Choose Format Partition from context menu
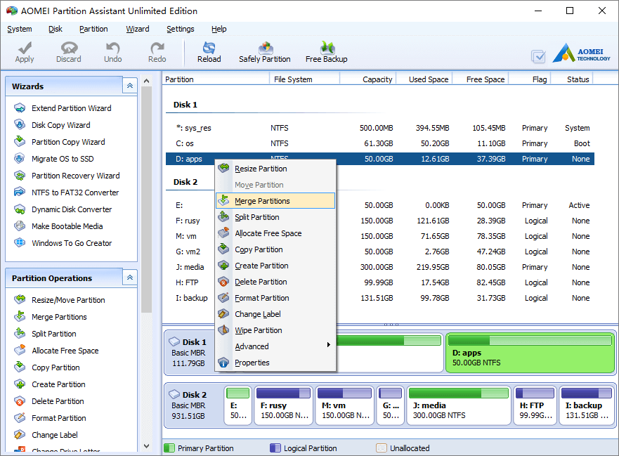The image size is (619, 456). click(275, 298)
